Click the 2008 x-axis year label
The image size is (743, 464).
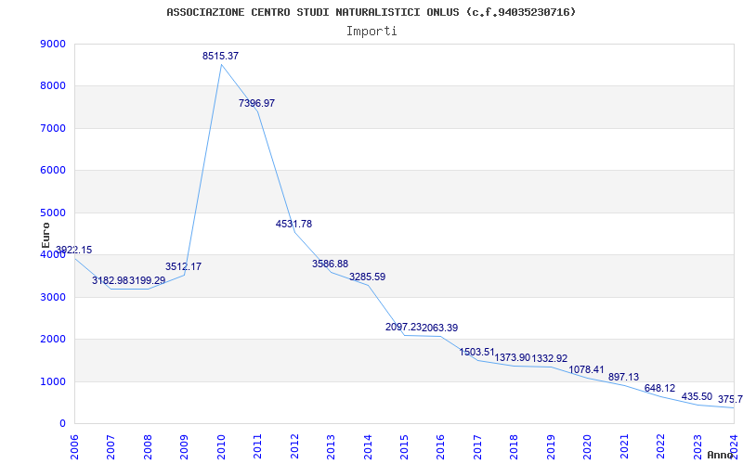click(x=148, y=445)
